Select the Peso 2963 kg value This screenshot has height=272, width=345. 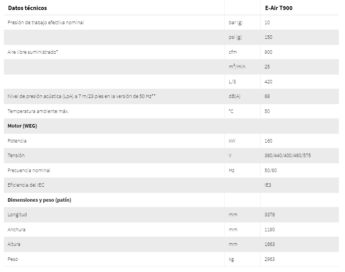[x=269, y=259]
